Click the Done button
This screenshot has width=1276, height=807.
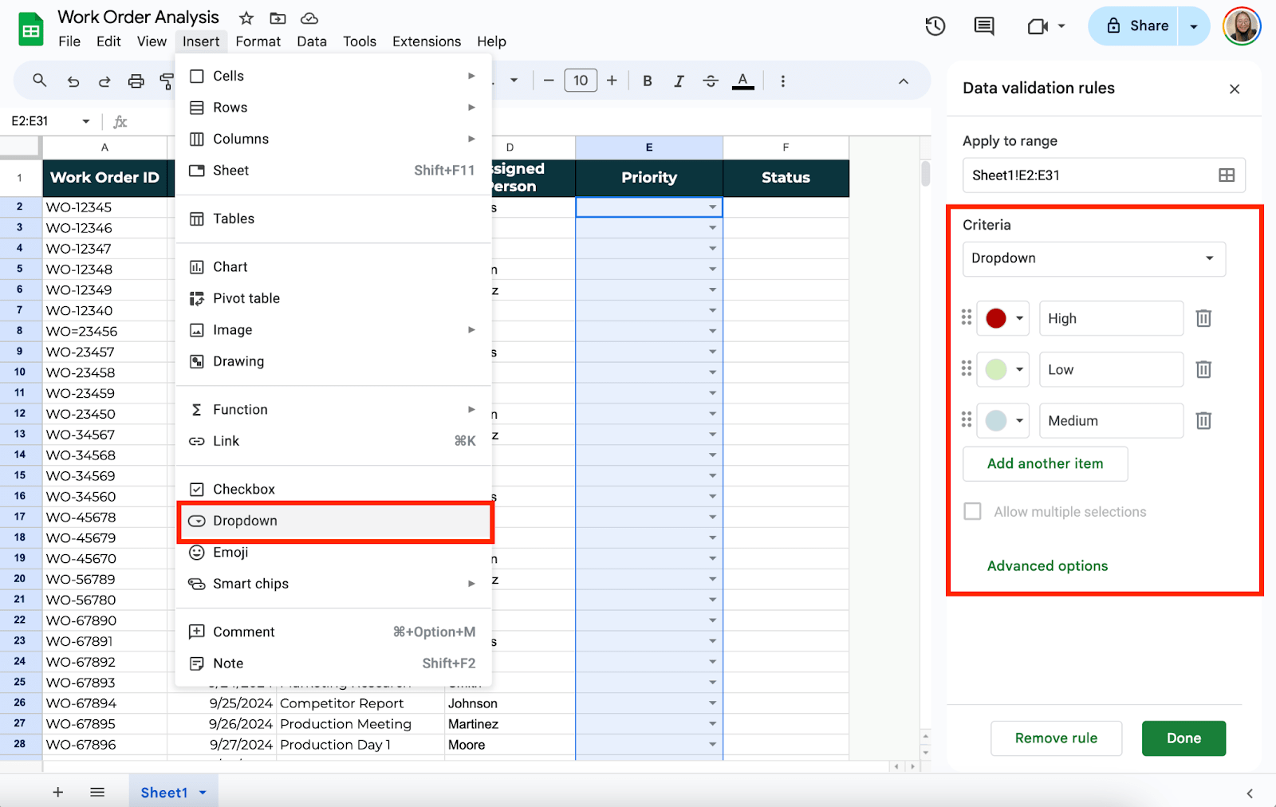[x=1183, y=738]
